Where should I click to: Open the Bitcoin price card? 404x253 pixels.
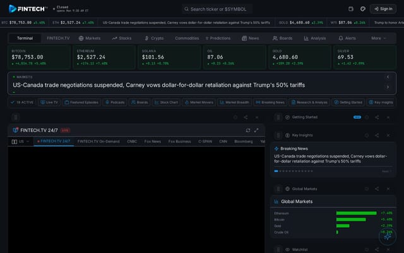pyautogui.click(x=39, y=57)
